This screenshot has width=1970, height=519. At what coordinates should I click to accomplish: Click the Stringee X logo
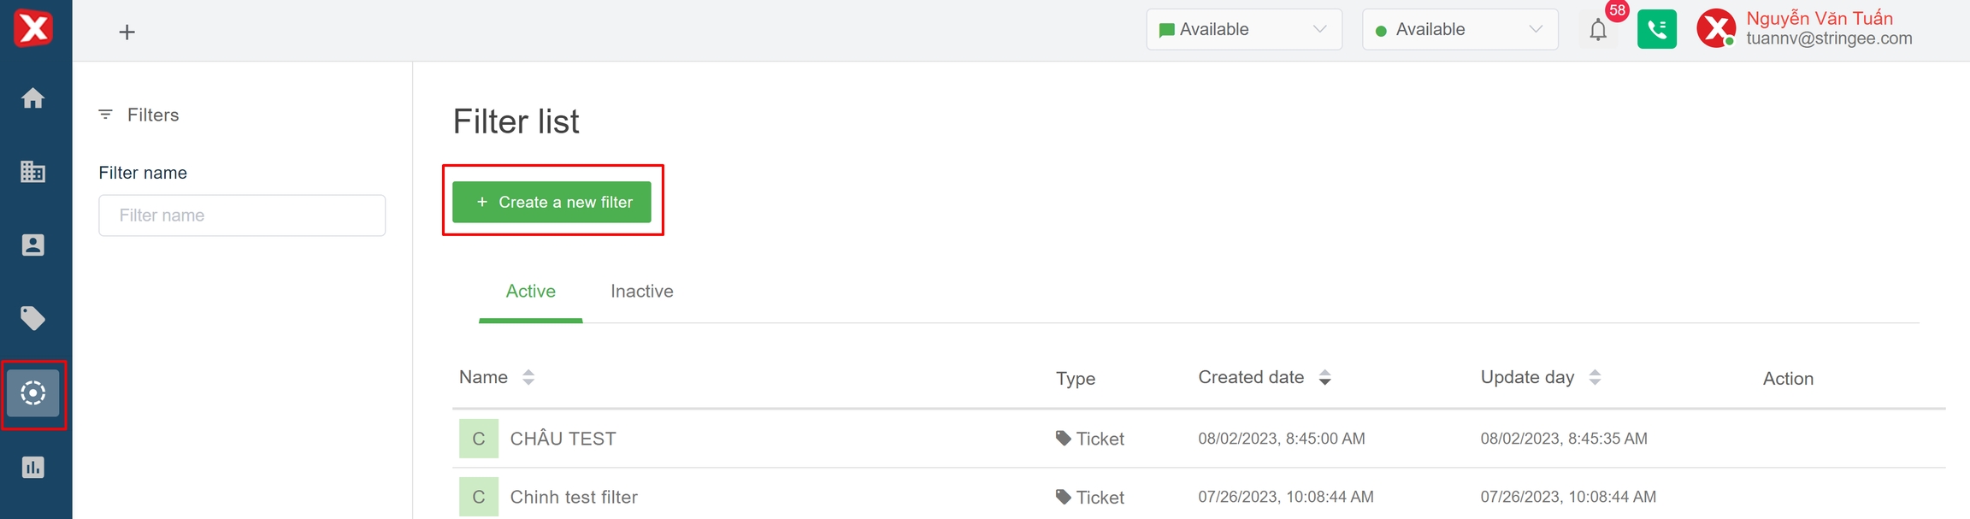click(x=33, y=29)
